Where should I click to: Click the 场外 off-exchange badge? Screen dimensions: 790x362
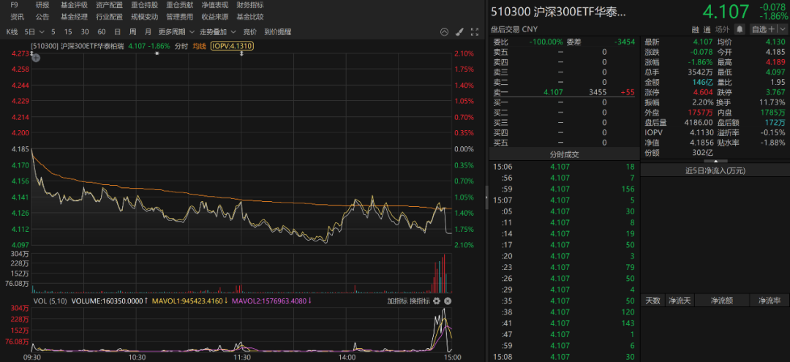[723, 29]
